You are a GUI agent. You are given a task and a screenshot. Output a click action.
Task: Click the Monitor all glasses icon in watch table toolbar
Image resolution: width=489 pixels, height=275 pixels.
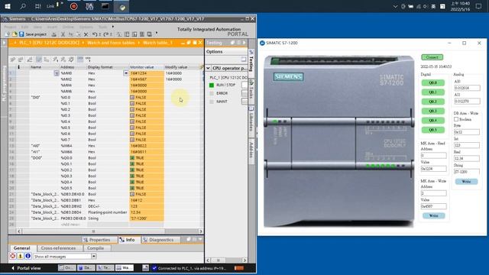tap(80, 59)
